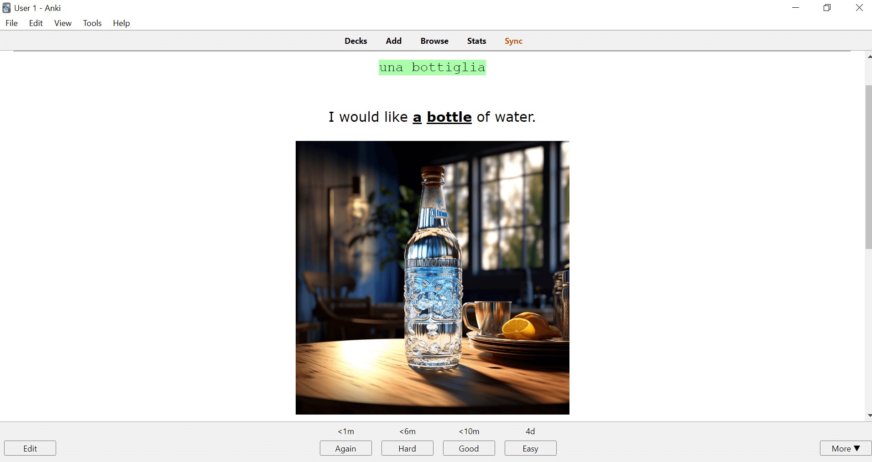Open the View menu

tap(63, 23)
